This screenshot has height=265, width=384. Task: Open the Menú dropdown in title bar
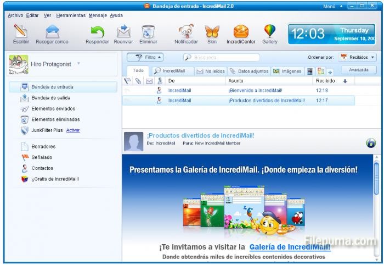[x=332, y=6]
